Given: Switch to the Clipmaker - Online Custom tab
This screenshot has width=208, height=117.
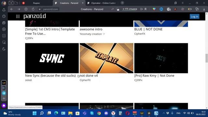Looking at the screenshot, I should (x=101, y=3).
